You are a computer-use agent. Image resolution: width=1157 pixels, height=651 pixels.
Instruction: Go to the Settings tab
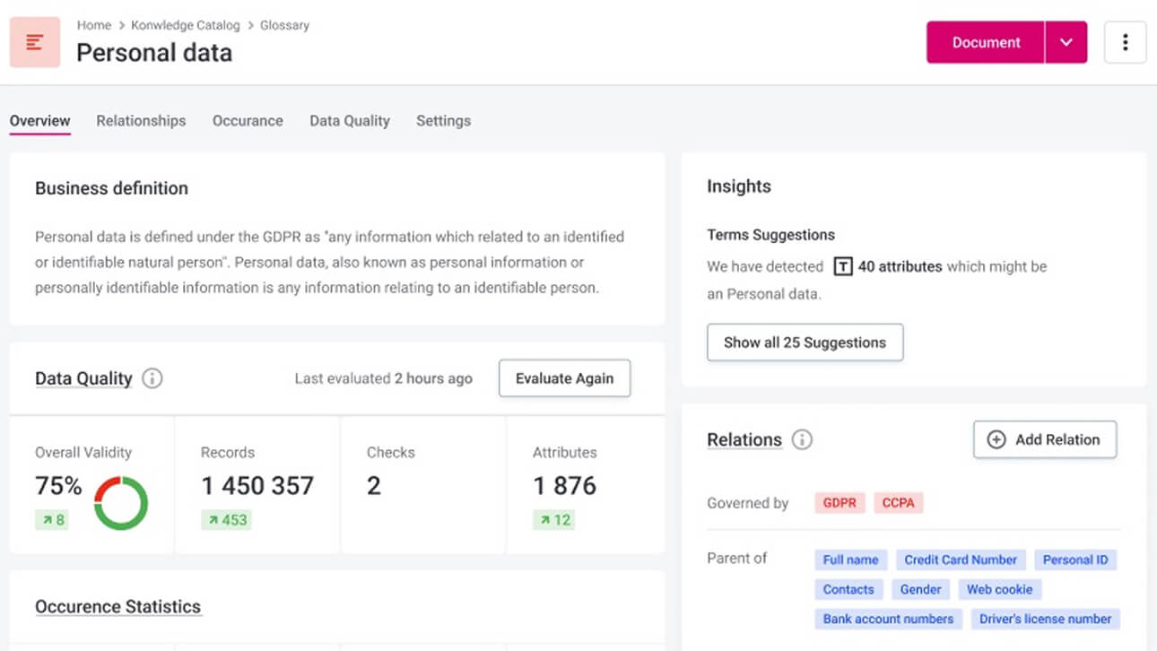pyautogui.click(x=443, y=120)
